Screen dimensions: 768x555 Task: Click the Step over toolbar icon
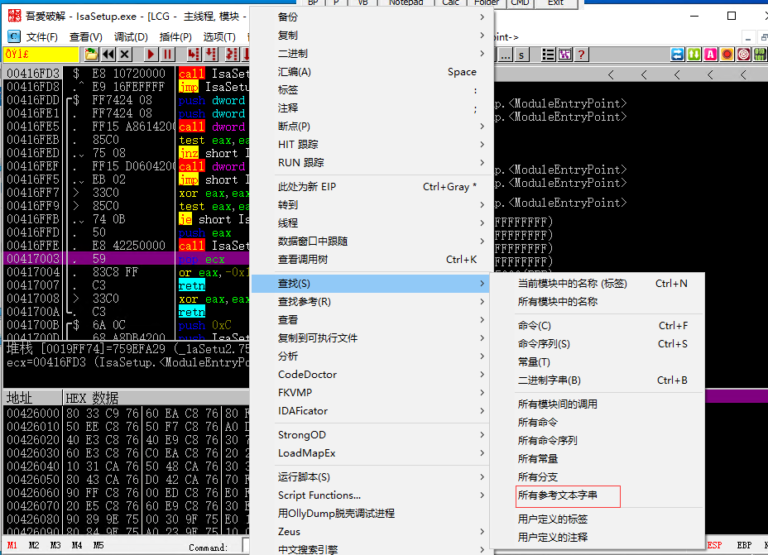click(x=210, y=55)
